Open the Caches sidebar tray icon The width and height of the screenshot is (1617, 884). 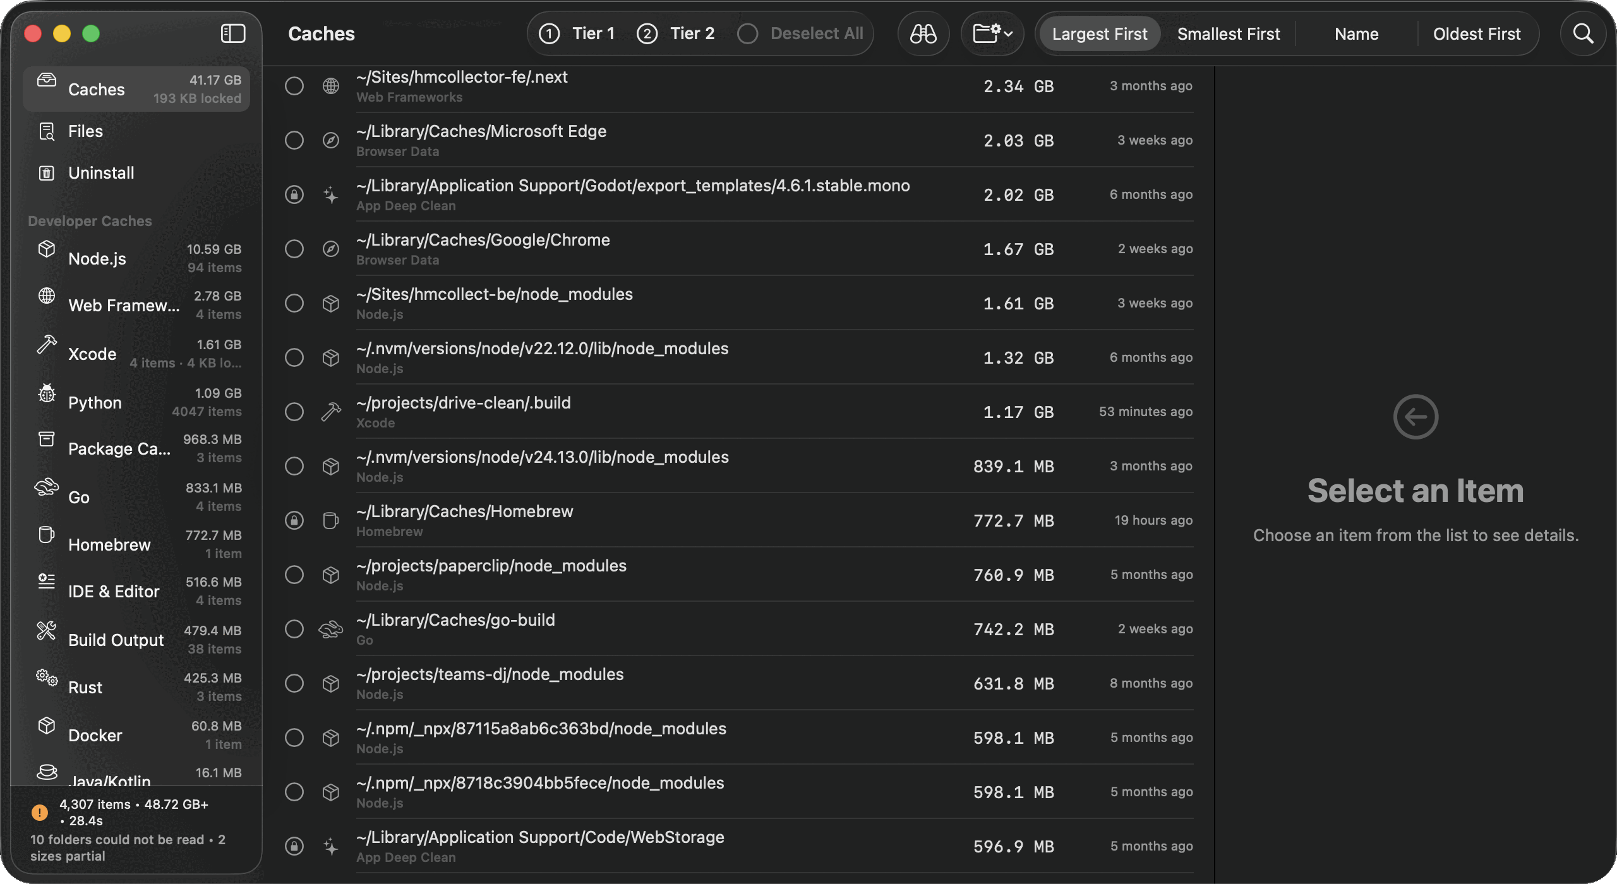(x=47, y=80)
